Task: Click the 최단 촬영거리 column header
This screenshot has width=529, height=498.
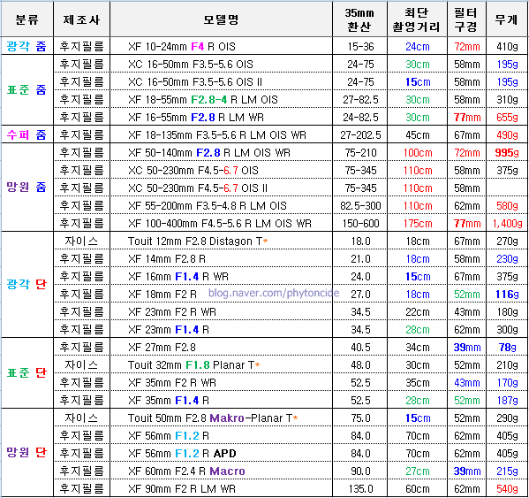Action: tap(417, 19)
